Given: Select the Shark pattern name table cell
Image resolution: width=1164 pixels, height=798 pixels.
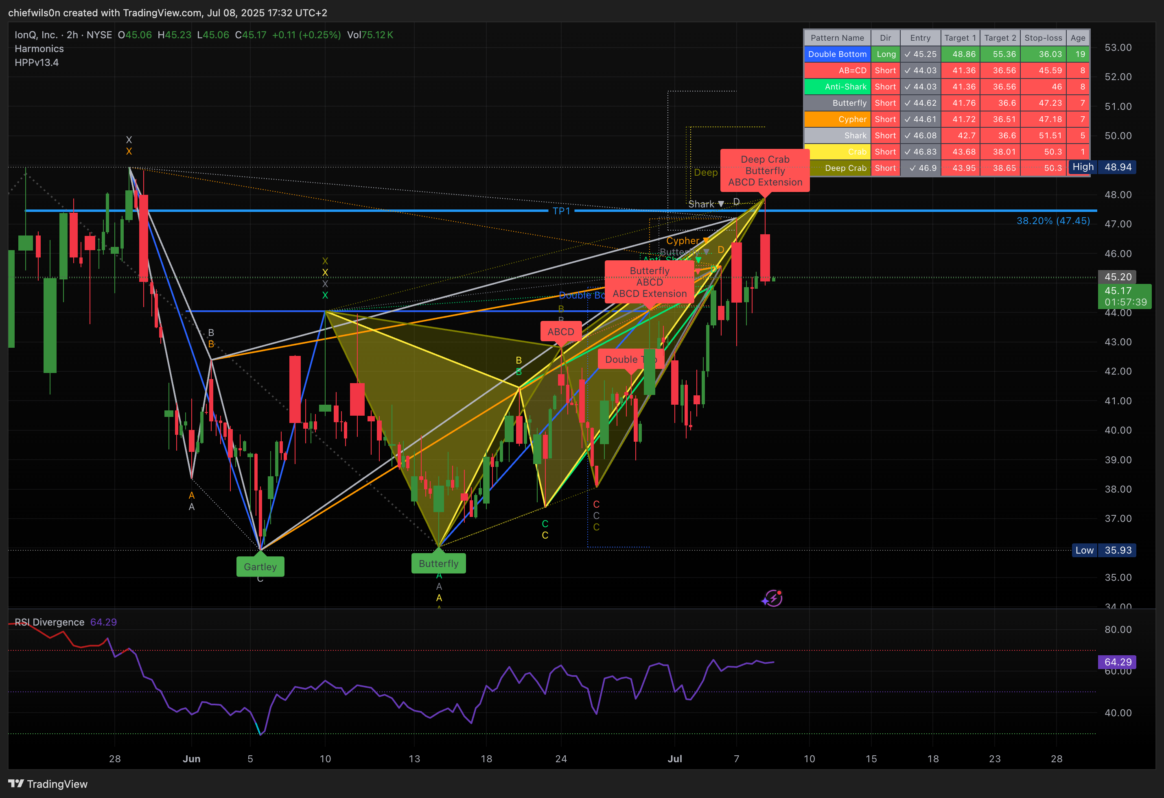Looking at the screenshot, I should (837, 136).
